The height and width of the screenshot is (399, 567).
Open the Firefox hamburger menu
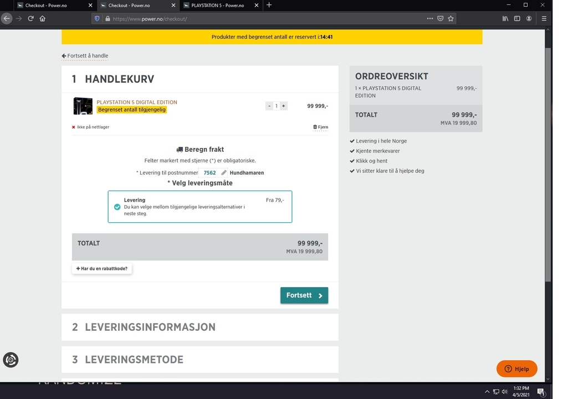click(544, 18)
